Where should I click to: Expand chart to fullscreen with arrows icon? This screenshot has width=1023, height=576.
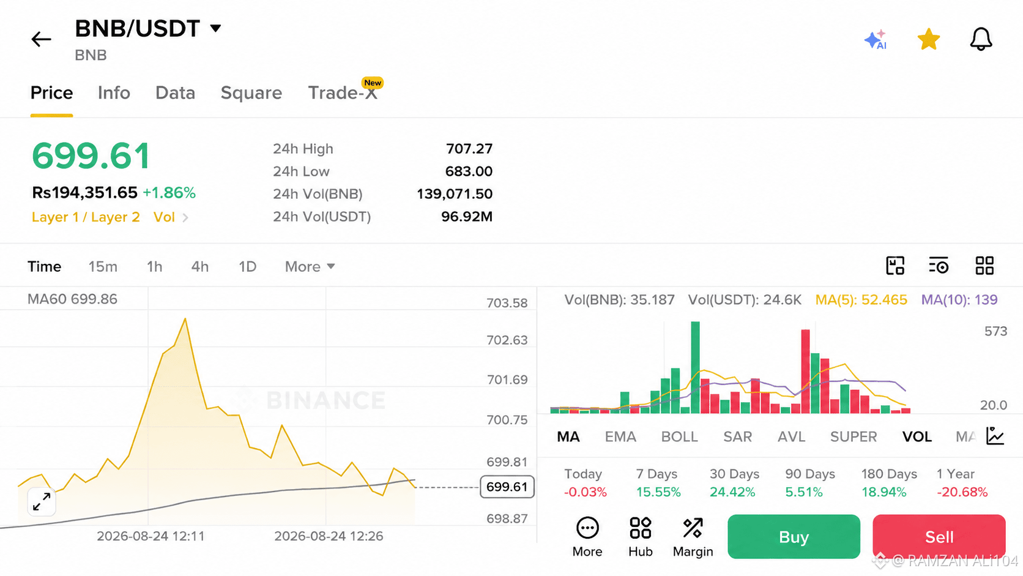point(42,502)
